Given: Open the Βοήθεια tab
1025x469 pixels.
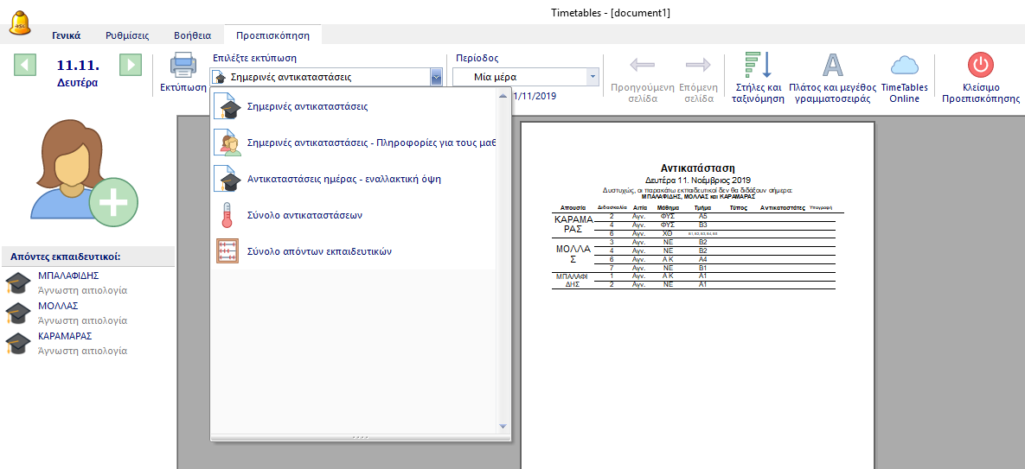Looking at the screenshot, I should tap(192, 35).
